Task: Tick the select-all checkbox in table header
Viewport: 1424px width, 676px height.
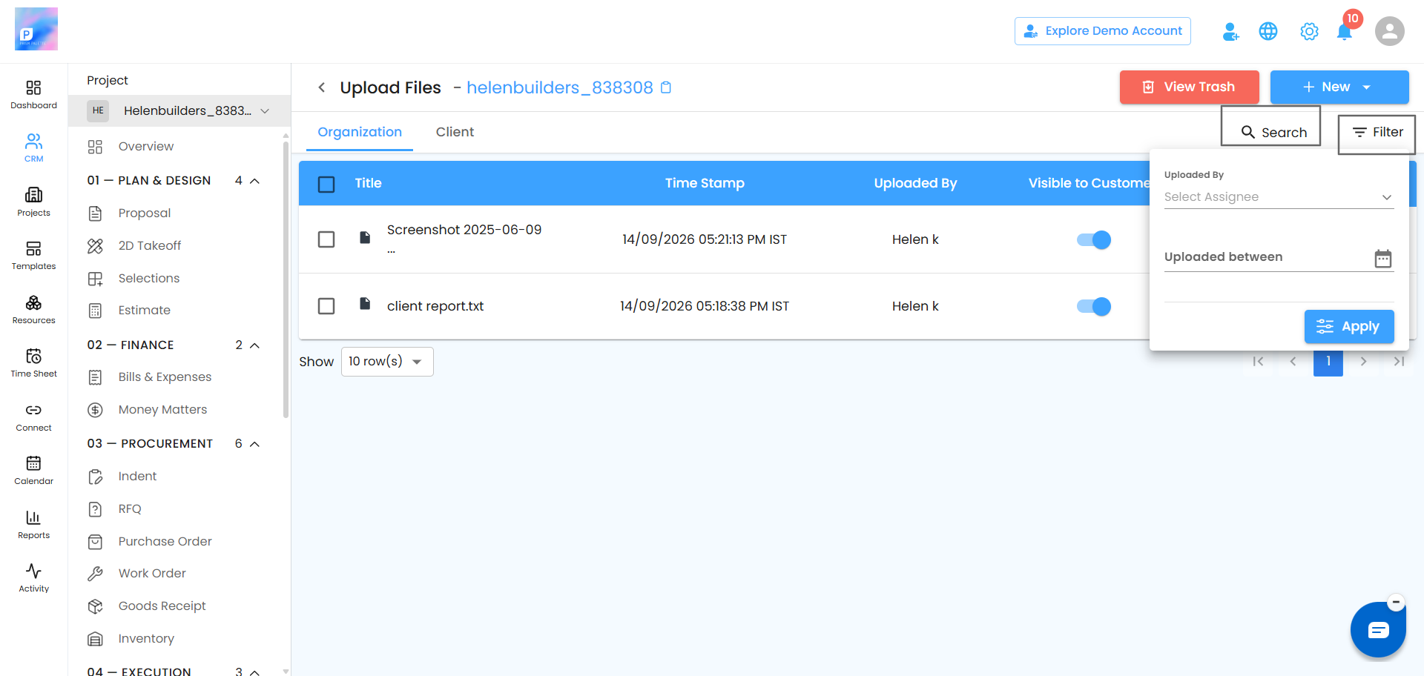Action: click(326, 184)
